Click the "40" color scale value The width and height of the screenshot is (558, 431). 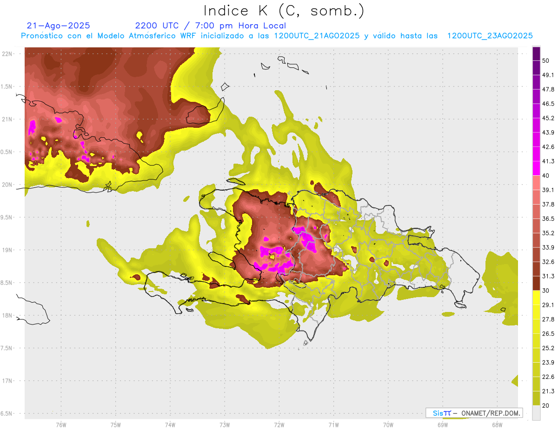tap(546, 176)
